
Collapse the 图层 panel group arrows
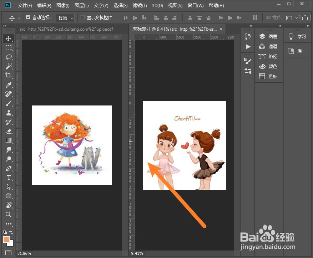(x=280, y=26)
